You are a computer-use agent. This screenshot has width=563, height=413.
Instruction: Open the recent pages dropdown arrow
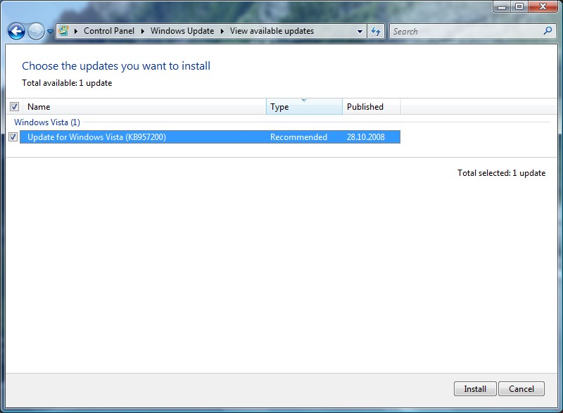pos(50,32)
